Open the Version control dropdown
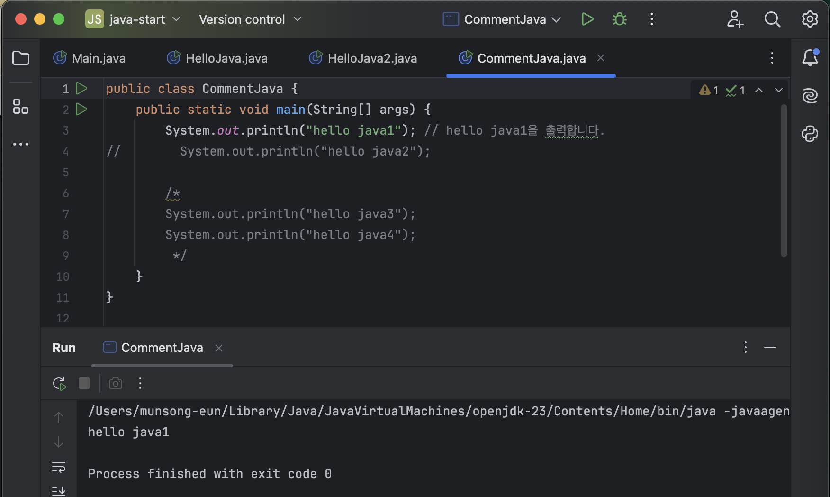The image size is (830, 497). click(250, 19)
